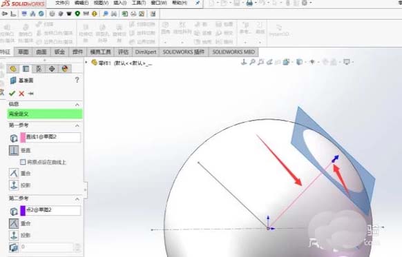Switch to the 草图 sketch tab
This screenshot has height=257, width=402.
pyautogui.click(x=23, y=52)
